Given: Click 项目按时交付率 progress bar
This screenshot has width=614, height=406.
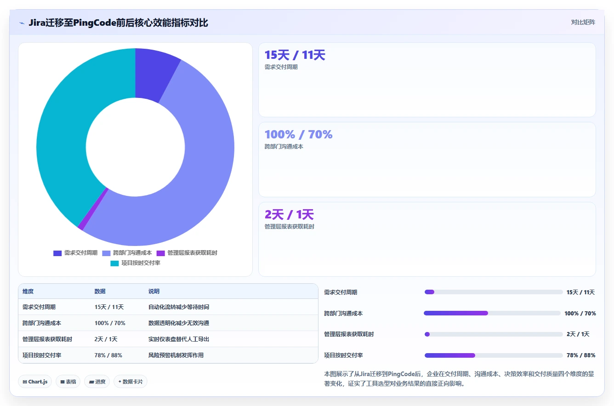Looking at the screenshot, I should tap(494, 355).
